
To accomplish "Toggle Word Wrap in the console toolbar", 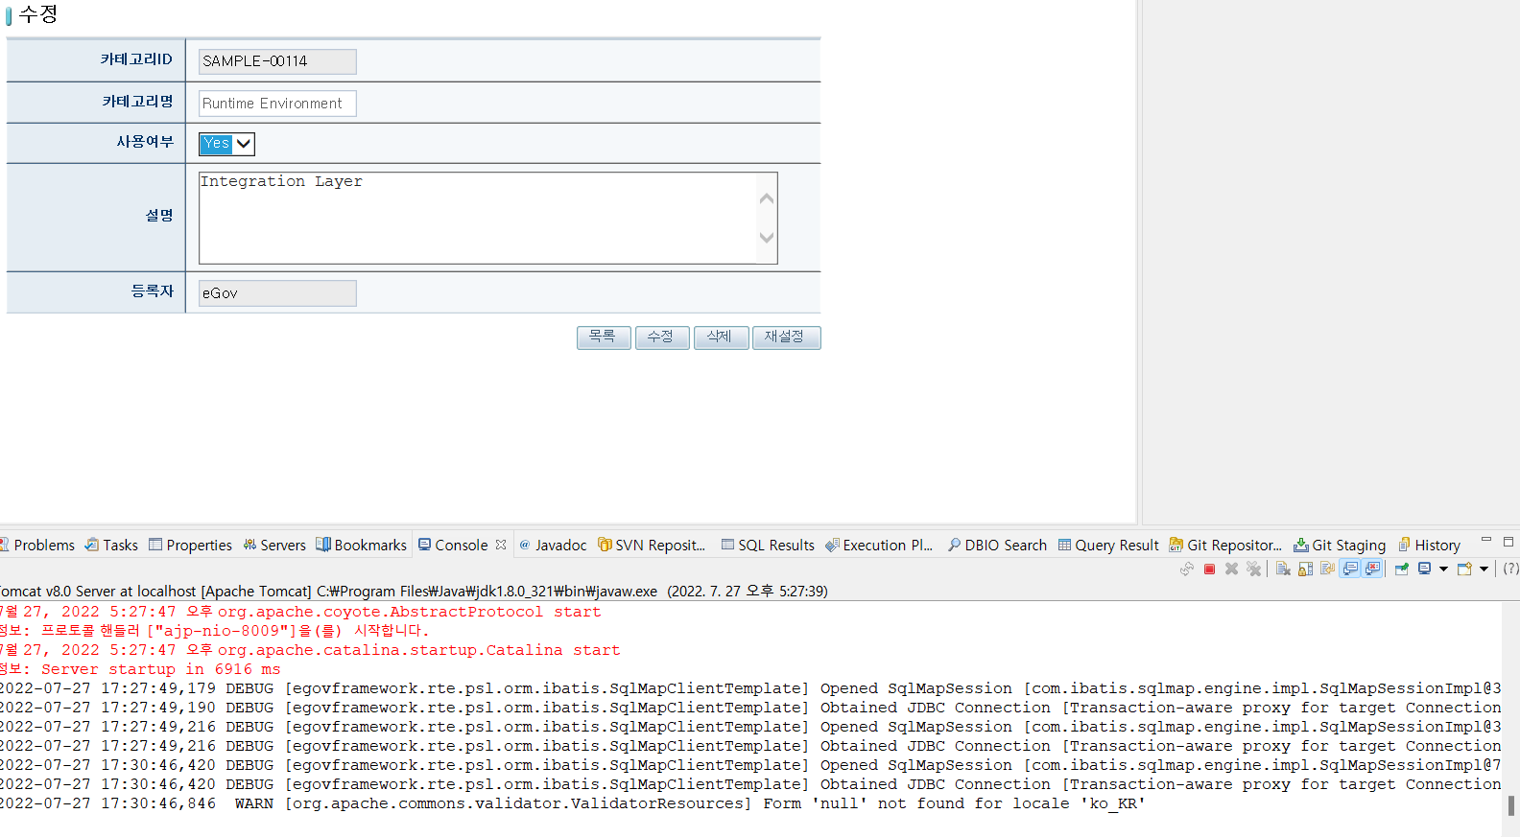I will [x=1327, y=570].
